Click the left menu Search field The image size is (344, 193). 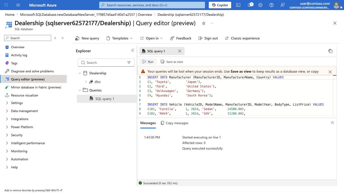27,38
